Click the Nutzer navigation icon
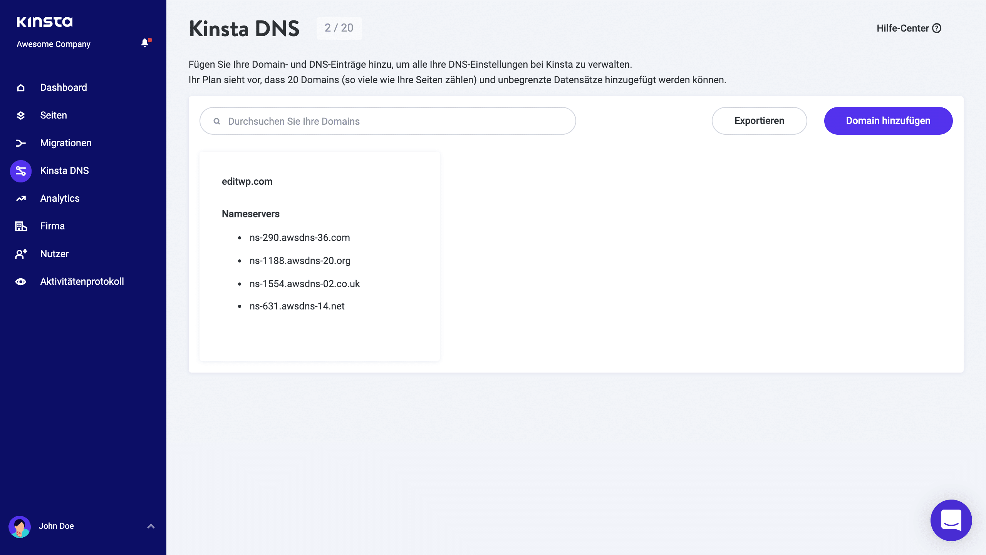Image resolution: width=986 pixels, height=555 pixels. coord(21,254)
